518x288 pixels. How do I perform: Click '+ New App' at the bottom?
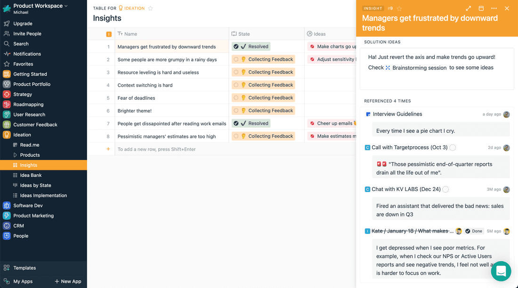pyautogui.click(x=68, y=281)
